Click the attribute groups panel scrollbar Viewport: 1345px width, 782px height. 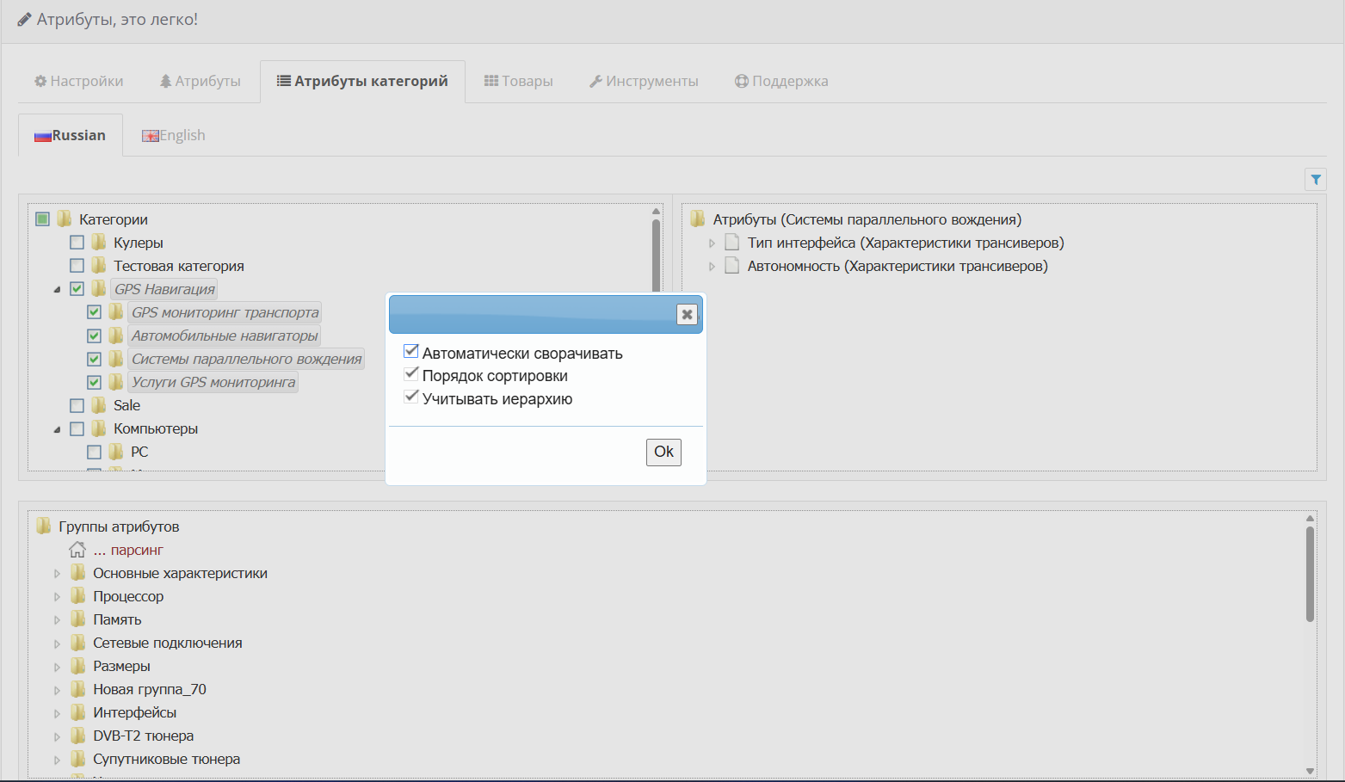(1310, 574)
